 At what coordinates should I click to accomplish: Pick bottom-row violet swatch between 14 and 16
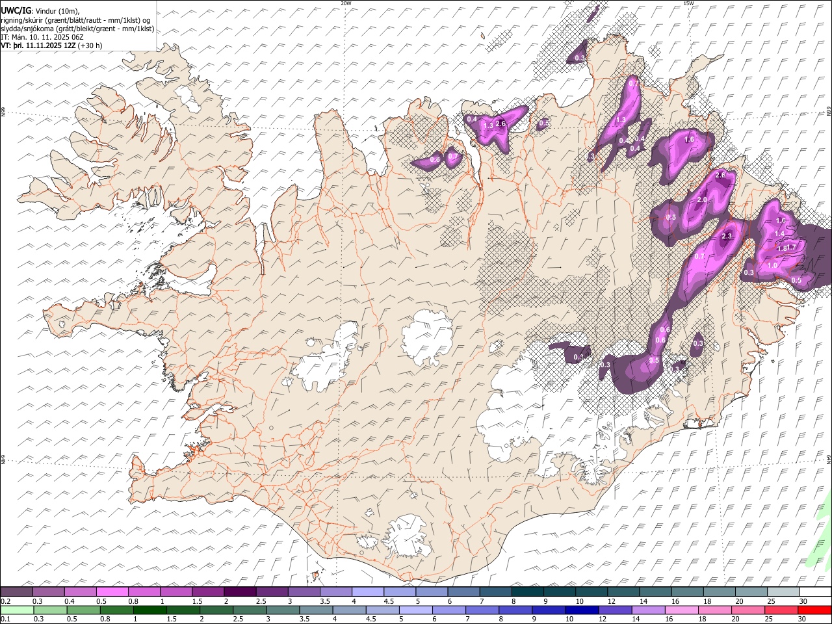click(648, 610)
